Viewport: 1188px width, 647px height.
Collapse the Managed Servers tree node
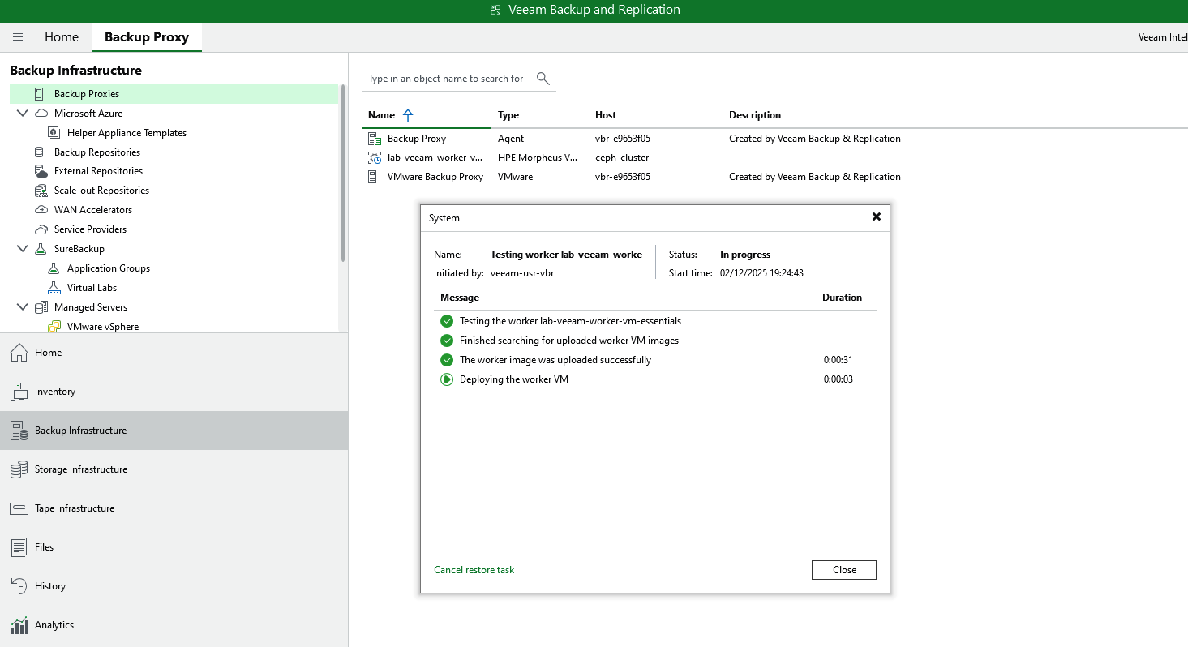[x=22, y=307]
